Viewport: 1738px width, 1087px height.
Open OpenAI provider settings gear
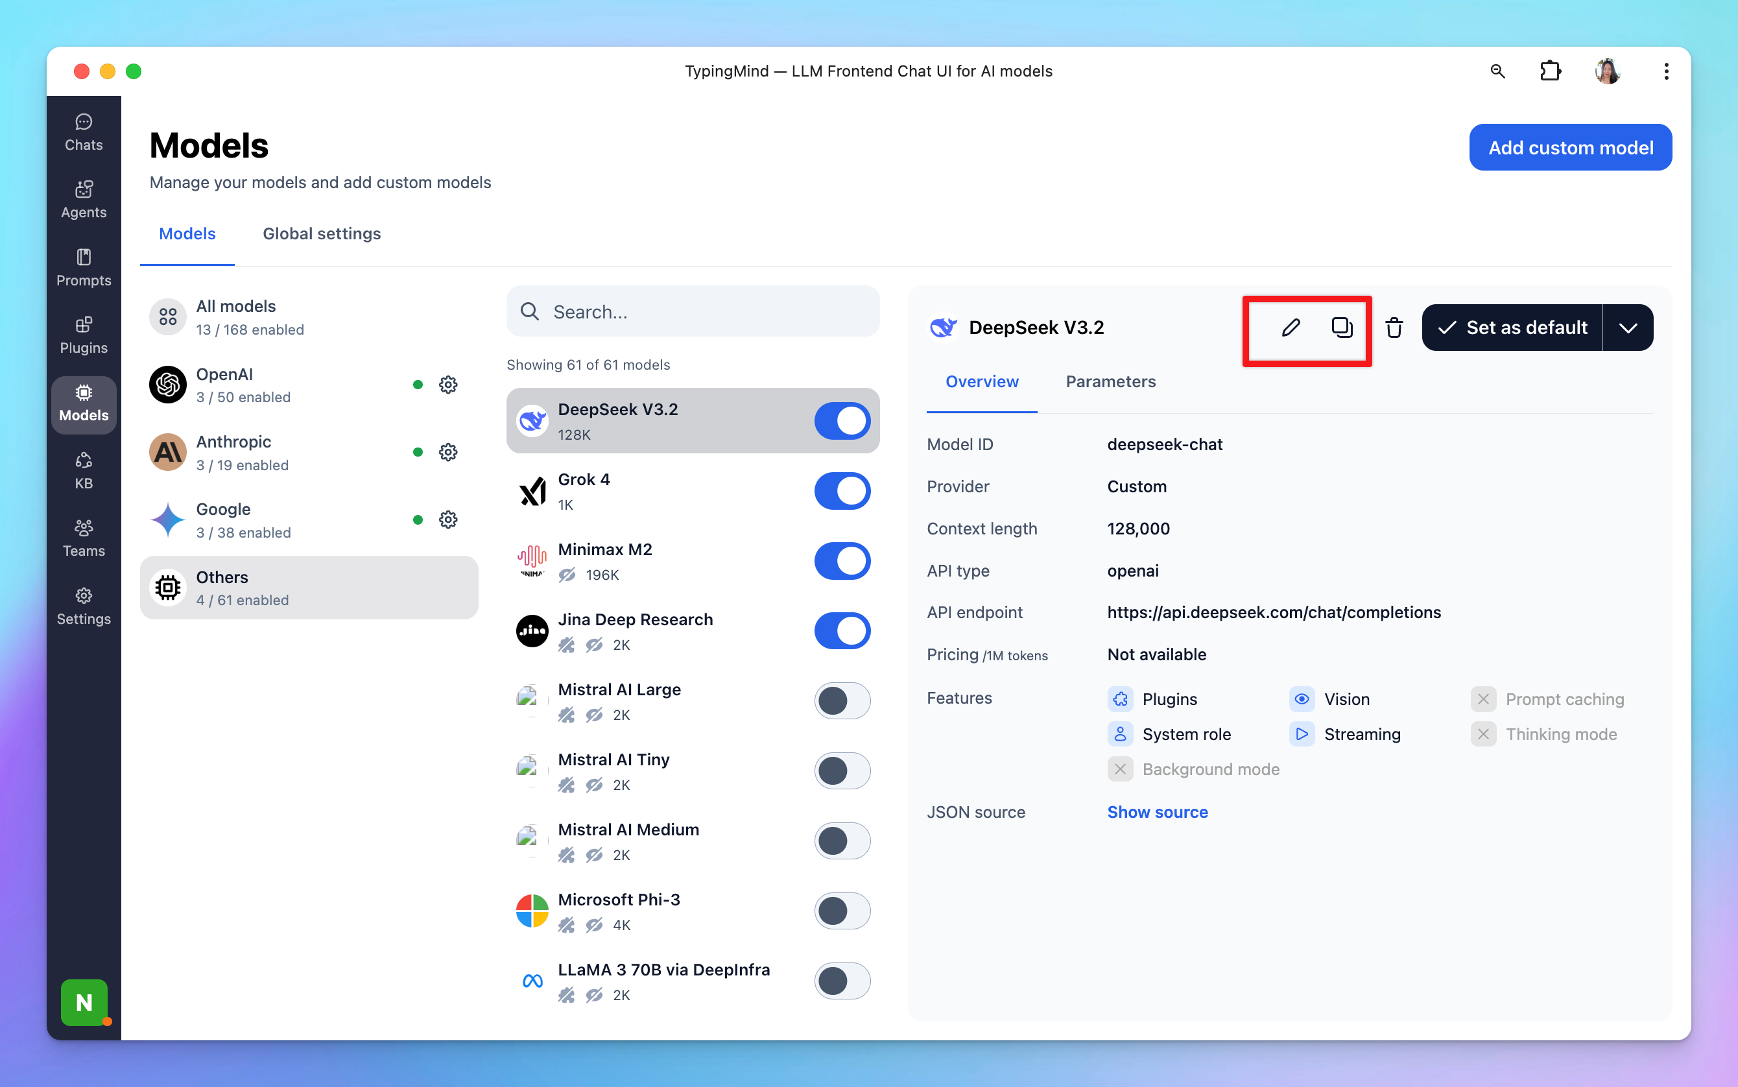click(x=448, y=385)
